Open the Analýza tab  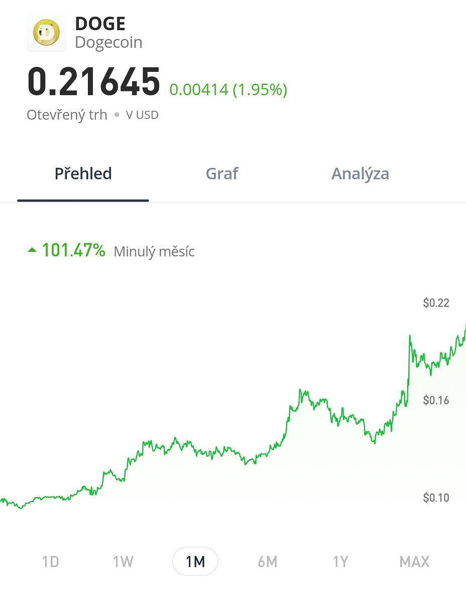(360, 174)
